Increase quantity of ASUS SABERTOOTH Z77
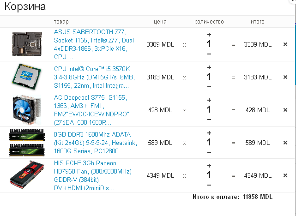Screen dimensions: 296x216 (209, 35)
